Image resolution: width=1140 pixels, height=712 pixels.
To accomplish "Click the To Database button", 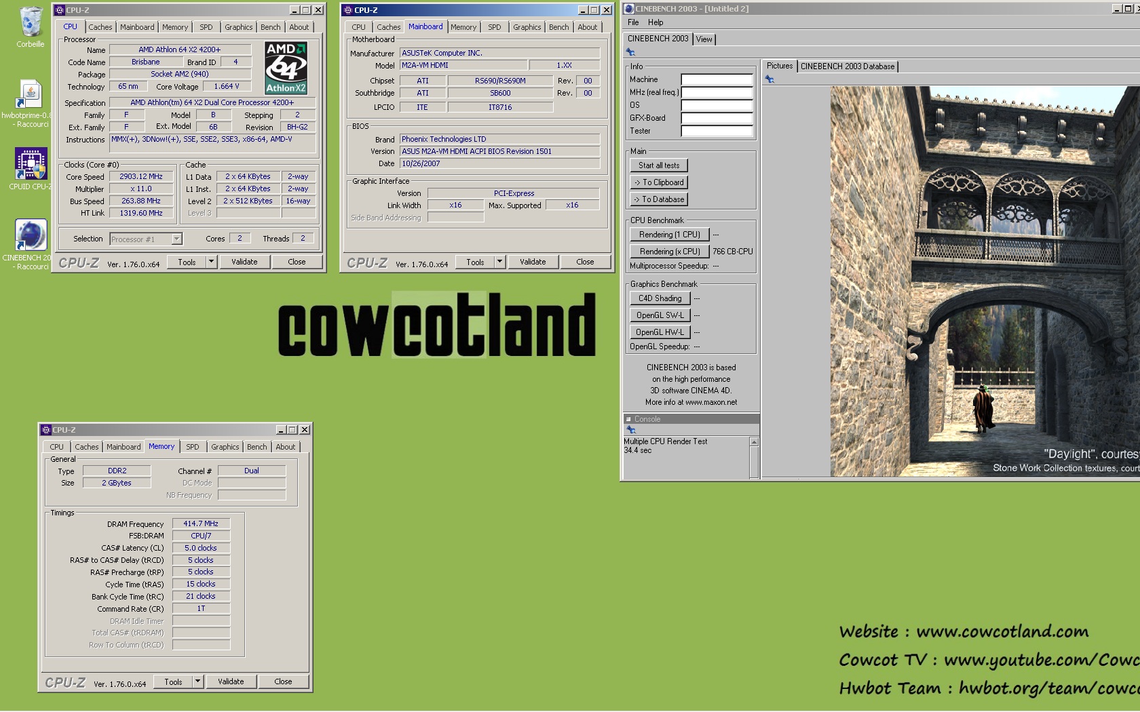I will [659, 199].
